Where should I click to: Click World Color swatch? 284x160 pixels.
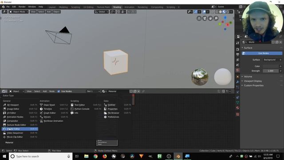(271, 66)
